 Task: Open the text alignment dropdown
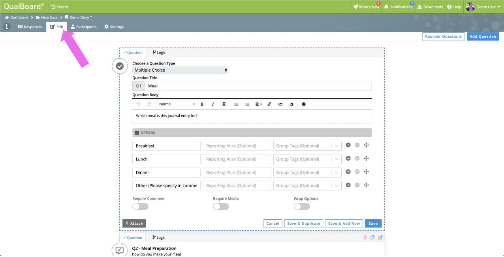[x=259, y=104]
